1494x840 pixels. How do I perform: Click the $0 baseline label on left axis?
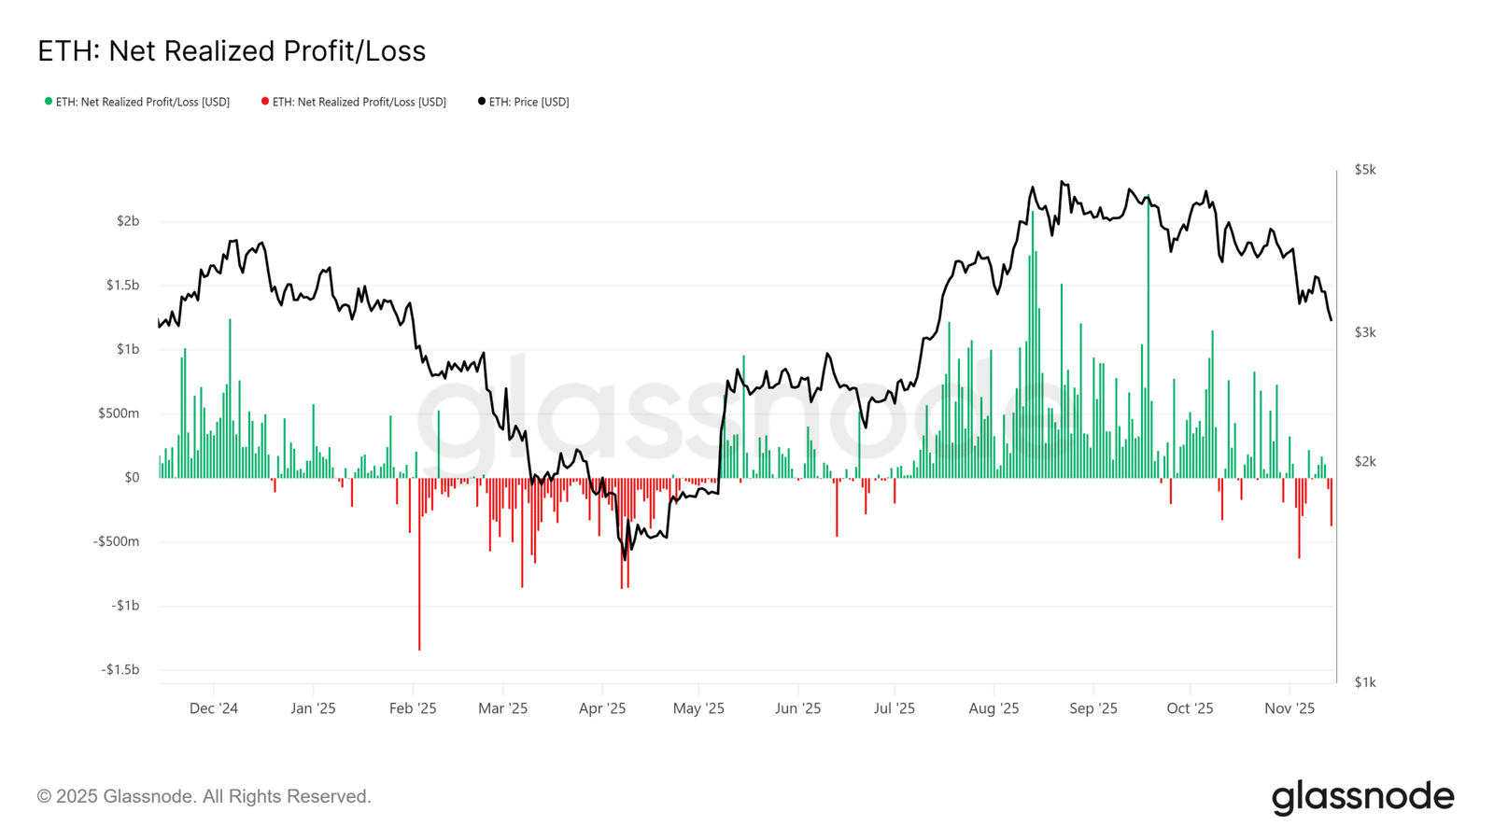click(x=132, y=477)
